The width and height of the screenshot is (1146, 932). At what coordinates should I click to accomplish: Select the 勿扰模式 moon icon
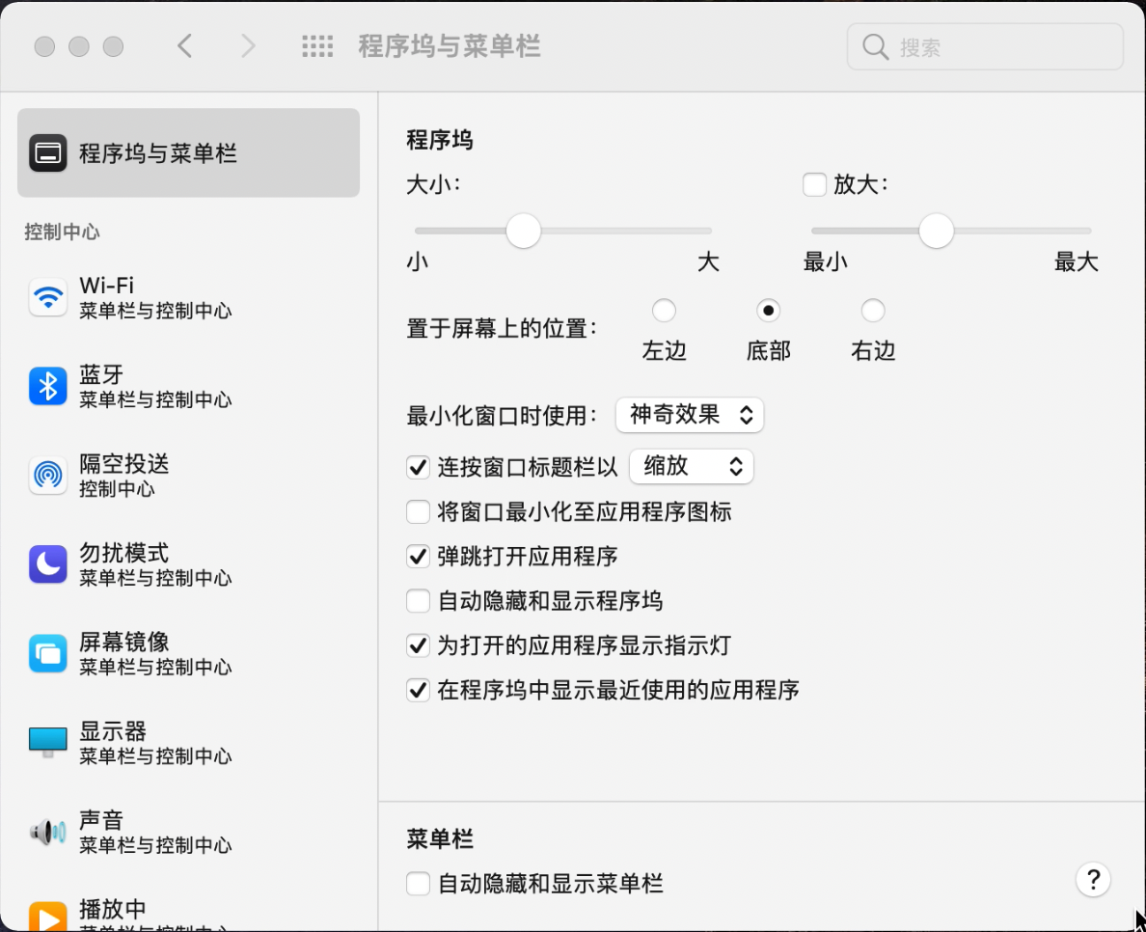point(48,563)
